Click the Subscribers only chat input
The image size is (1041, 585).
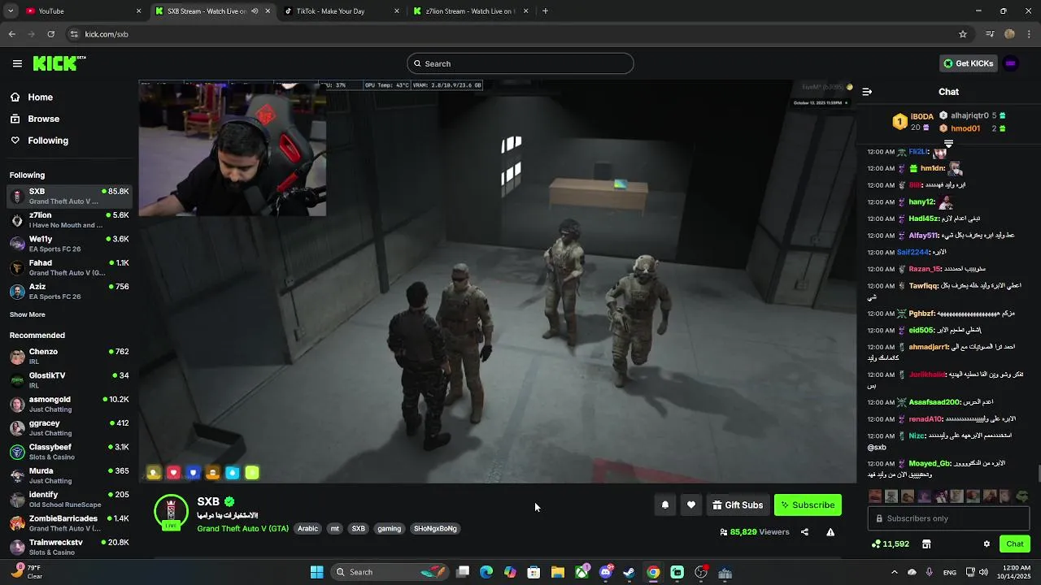[948, 518]
